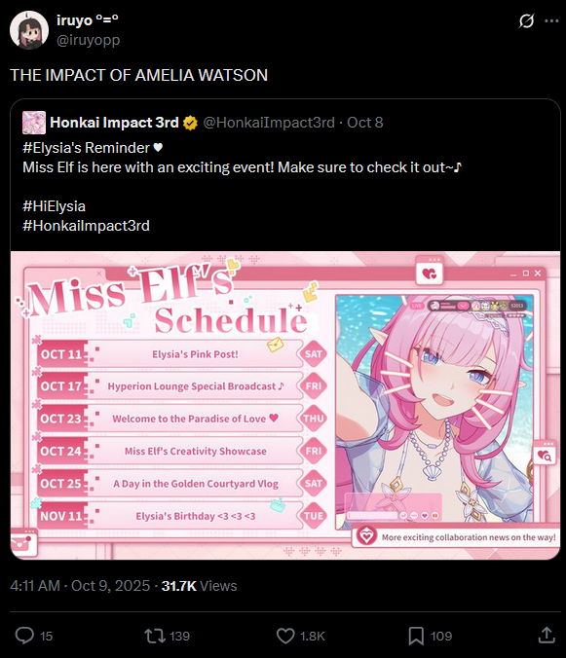Click the Oct 9, 2025 timestamp
The image size is (566, 658).
coord(110,586)
